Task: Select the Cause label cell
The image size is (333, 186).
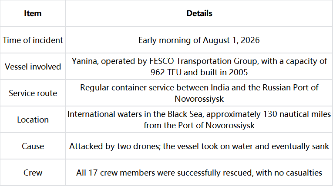Action: click(33, 146)
